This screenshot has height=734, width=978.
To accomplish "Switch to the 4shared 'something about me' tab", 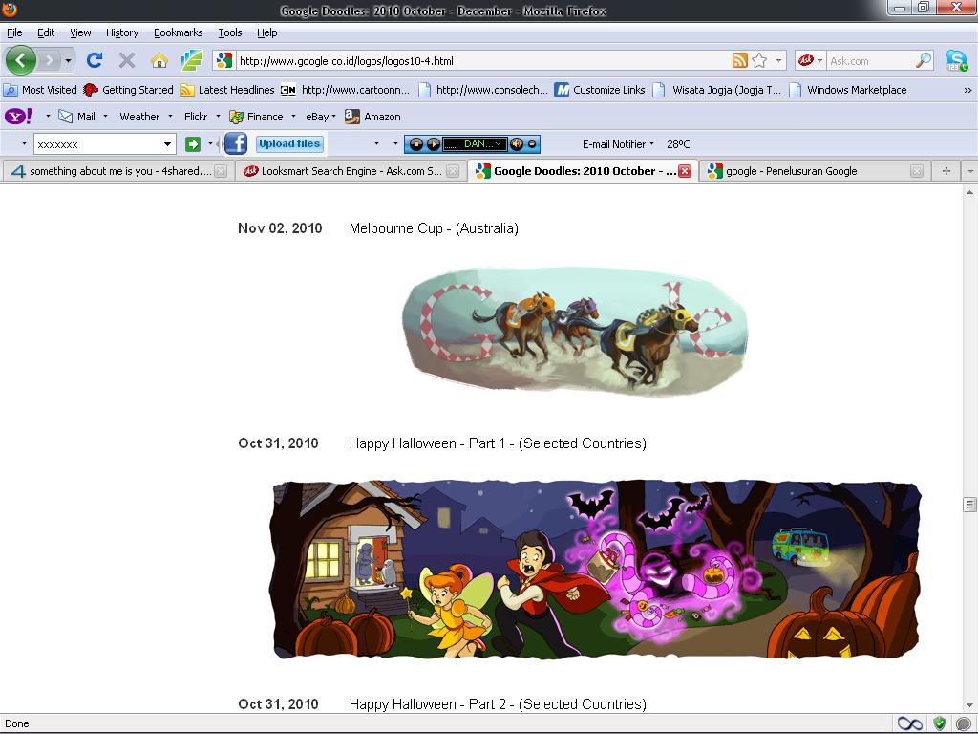I will point(117,171).
